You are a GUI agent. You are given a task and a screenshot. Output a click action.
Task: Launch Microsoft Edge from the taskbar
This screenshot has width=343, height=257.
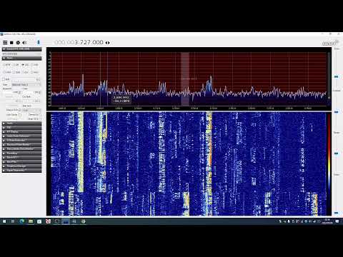22,221
